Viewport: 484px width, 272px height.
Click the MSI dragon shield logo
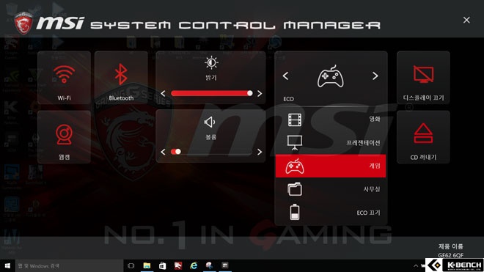[x=23, y=23]
